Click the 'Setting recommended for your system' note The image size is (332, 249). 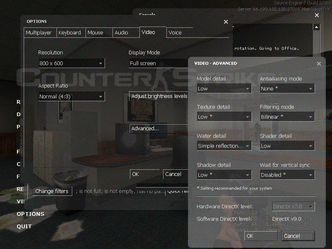[234, 188]
